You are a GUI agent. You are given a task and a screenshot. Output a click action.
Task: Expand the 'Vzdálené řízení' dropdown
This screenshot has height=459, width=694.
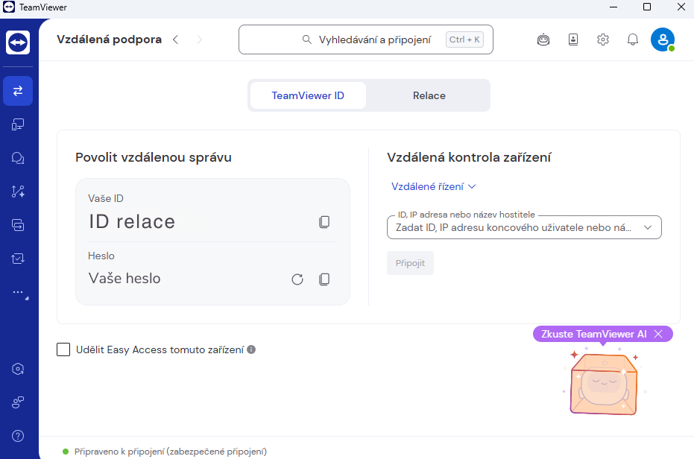(x=433, y=186)
